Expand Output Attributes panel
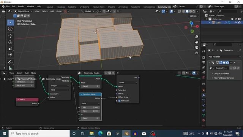This screenshot has height=137, width=243. (221, 73)
